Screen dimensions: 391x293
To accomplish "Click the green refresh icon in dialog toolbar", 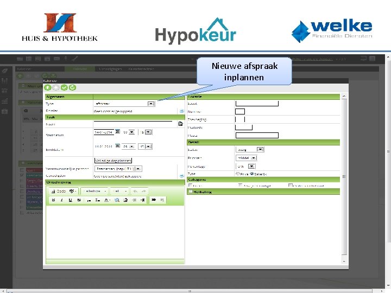I will pyautogui.click(x=72, y=87).
